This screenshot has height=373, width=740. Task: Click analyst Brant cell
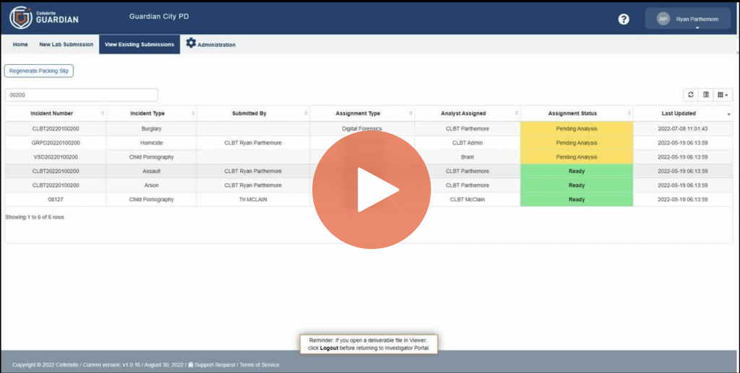pos(468,157)
